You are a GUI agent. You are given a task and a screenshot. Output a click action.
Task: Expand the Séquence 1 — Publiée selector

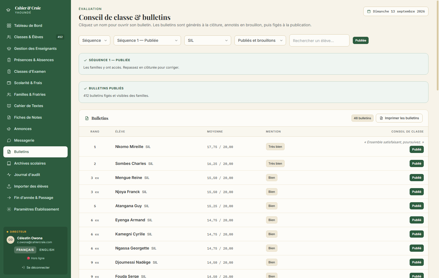(147, 40)
